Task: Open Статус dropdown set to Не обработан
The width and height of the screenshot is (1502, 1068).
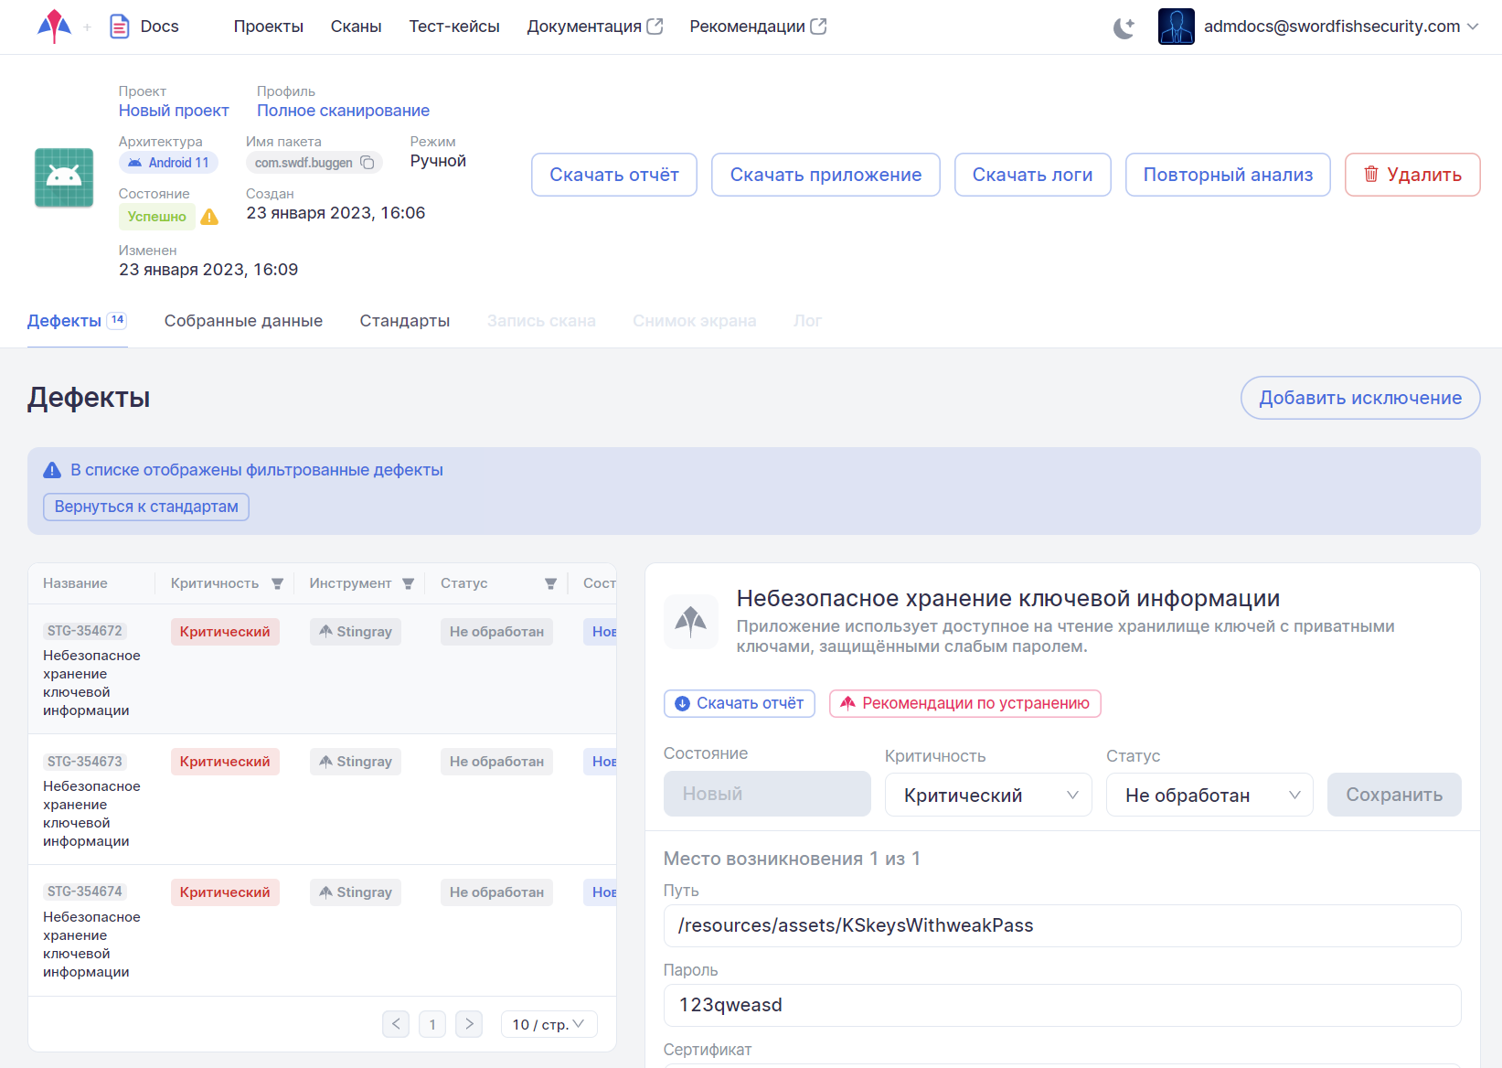Action: click(x=1209, y=796)
